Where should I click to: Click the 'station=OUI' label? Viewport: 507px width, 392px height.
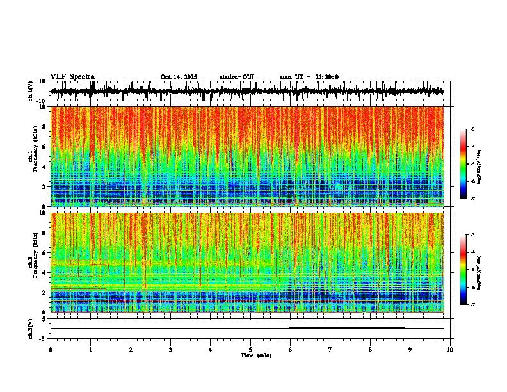pyautogui.click(x=237, y=77)
